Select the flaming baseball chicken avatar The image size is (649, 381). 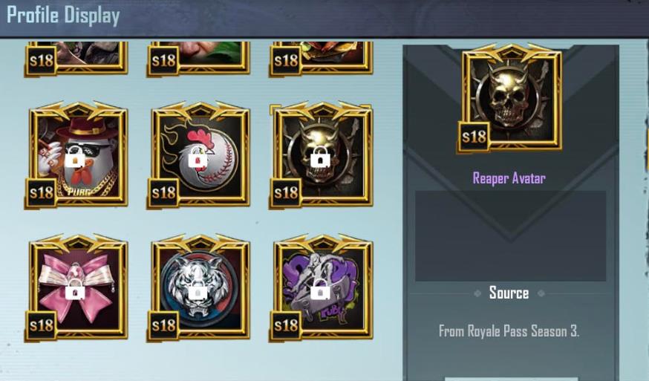[199, 156]
